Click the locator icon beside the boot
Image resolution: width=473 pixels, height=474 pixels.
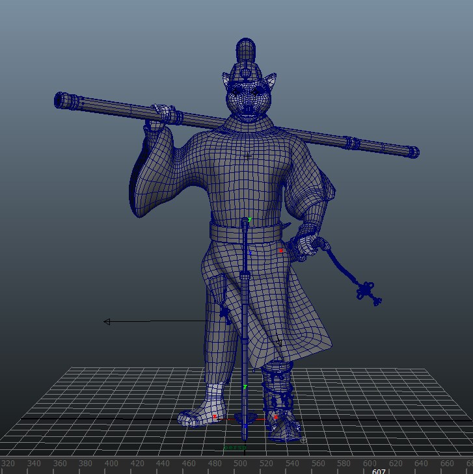coord(303,440)
